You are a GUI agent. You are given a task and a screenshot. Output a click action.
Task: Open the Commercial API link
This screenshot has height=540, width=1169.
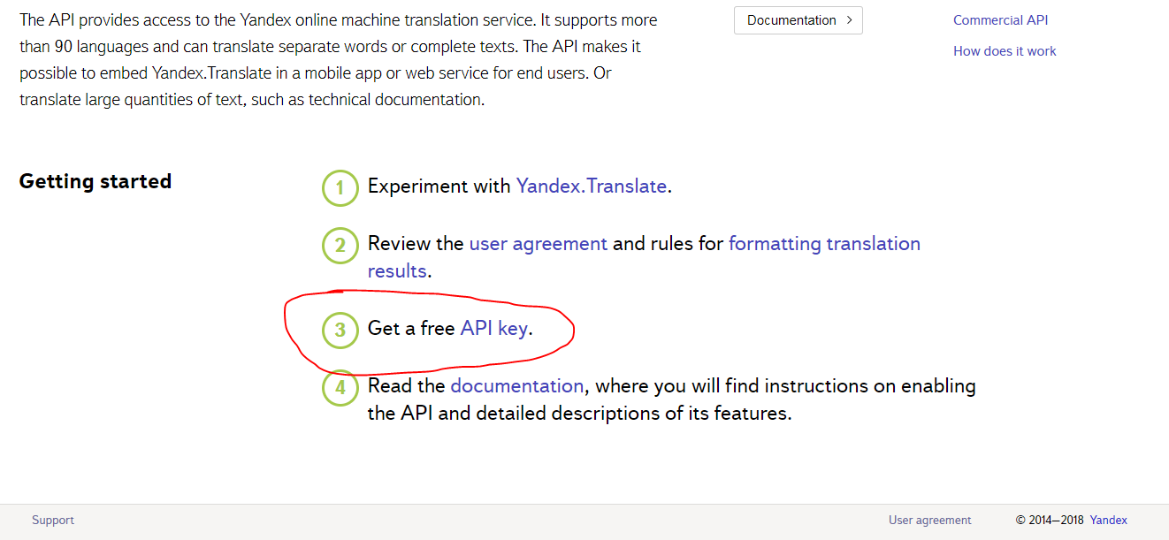pos(1000,20)
